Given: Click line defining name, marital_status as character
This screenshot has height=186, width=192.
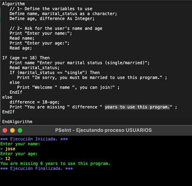Looking at the screenshot, I should coord(63,14).
